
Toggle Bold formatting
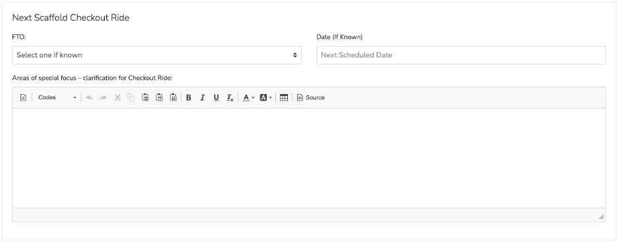[x=188, y=97]
